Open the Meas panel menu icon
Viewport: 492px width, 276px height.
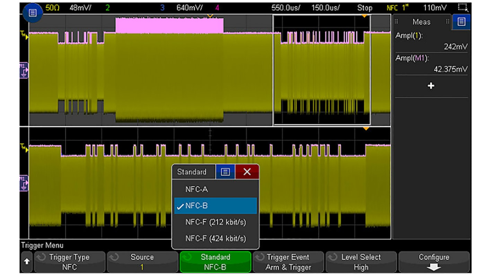tap(461, 22)
